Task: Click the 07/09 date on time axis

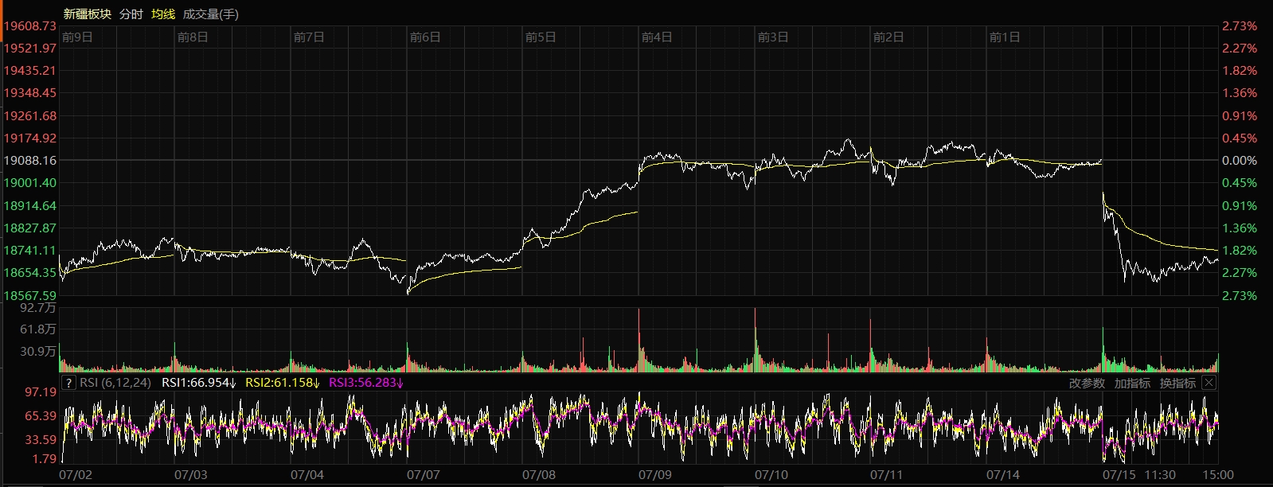Action: click(x=654, y=475)
